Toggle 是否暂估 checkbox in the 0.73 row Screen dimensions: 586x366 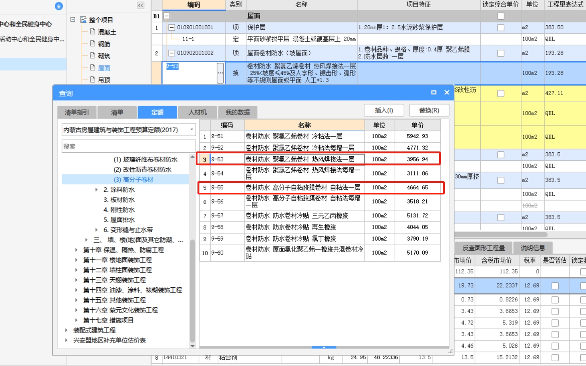click(x=555, y=300)
